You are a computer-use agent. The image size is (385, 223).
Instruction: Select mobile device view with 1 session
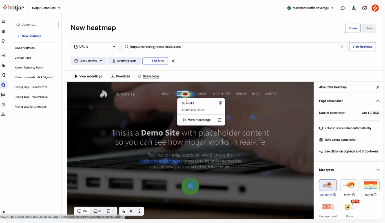[x=110, y=211]
